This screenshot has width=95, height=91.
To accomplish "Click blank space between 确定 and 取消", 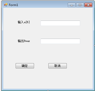I will (x=41, y=66).
